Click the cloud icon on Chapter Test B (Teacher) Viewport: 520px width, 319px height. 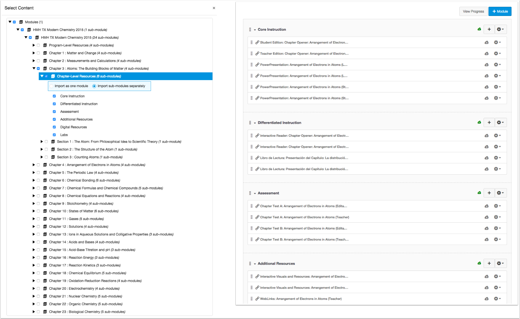tap(487, 239)
